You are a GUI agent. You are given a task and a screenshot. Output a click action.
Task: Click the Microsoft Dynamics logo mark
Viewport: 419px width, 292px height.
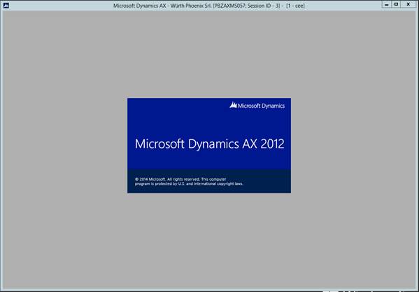(233, 105)
